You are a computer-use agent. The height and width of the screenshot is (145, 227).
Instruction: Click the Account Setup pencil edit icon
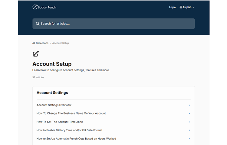(36, 54)
